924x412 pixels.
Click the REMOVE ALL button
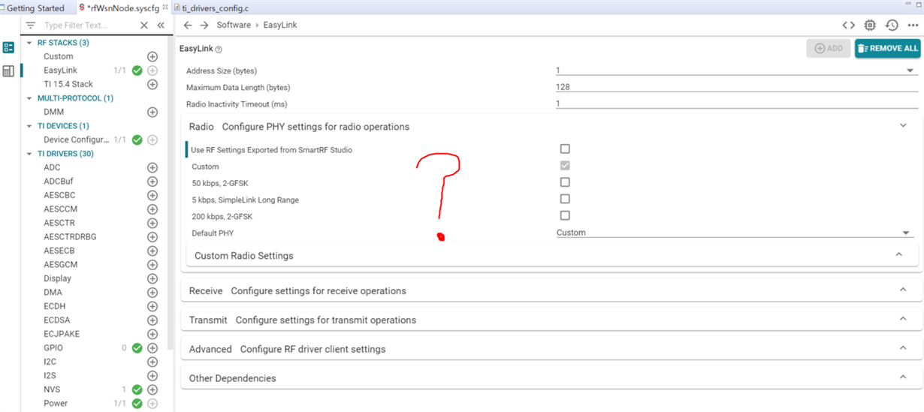pos(888,48)
